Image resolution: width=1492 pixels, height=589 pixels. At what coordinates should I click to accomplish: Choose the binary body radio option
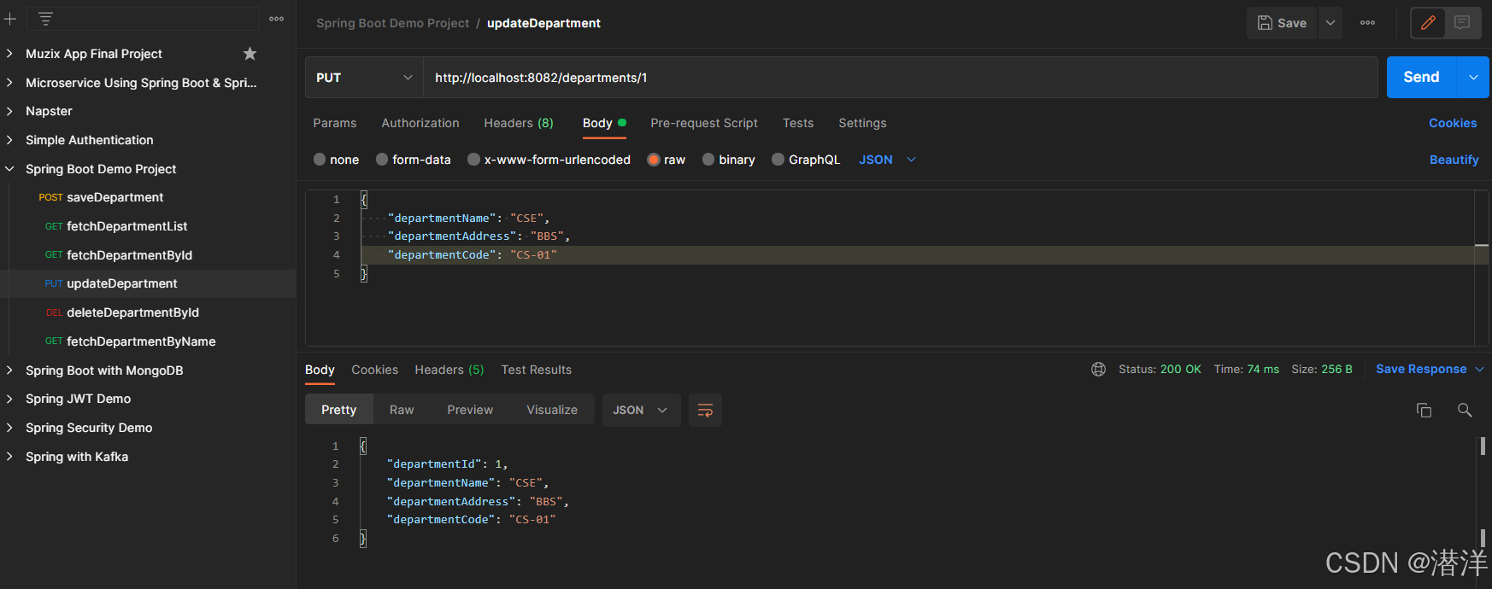(708, 160)
